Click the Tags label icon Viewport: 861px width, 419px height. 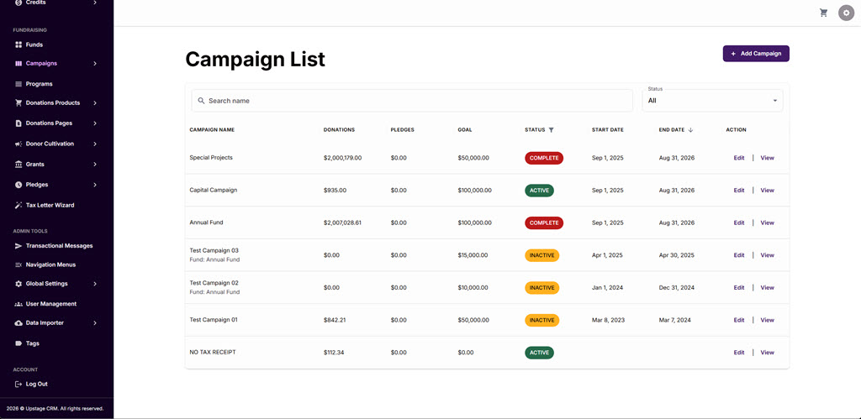18,343
